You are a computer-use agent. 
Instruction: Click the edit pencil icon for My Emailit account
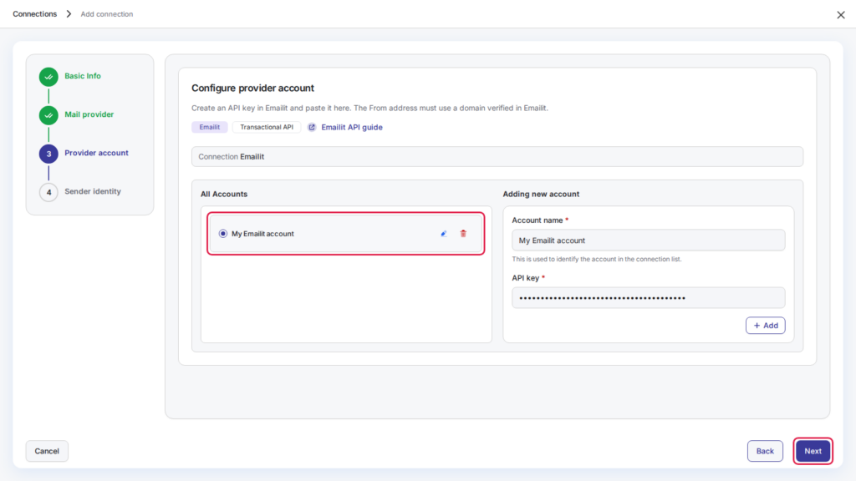point(444,234)
